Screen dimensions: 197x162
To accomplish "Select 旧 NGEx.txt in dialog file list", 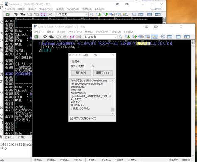I will (78, 105).
